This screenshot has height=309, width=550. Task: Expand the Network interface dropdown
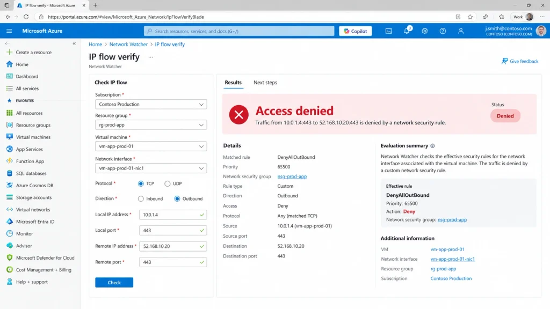point(151,168)
